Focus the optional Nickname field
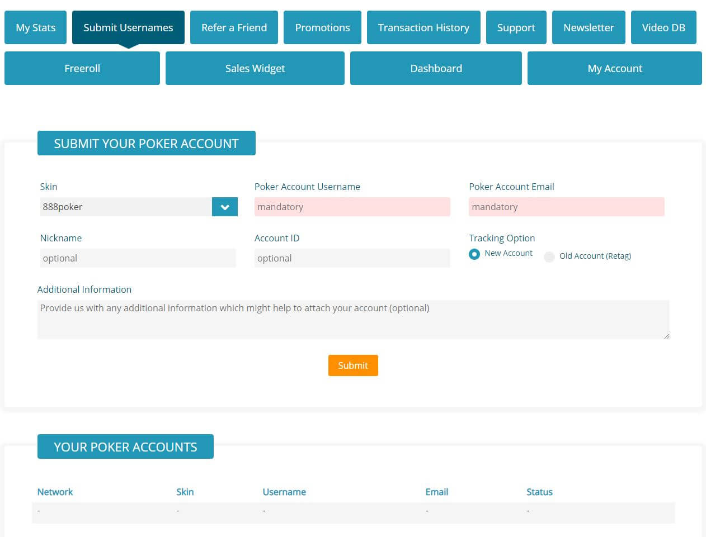The image size is (706, 537). click(x=138, y=258)
